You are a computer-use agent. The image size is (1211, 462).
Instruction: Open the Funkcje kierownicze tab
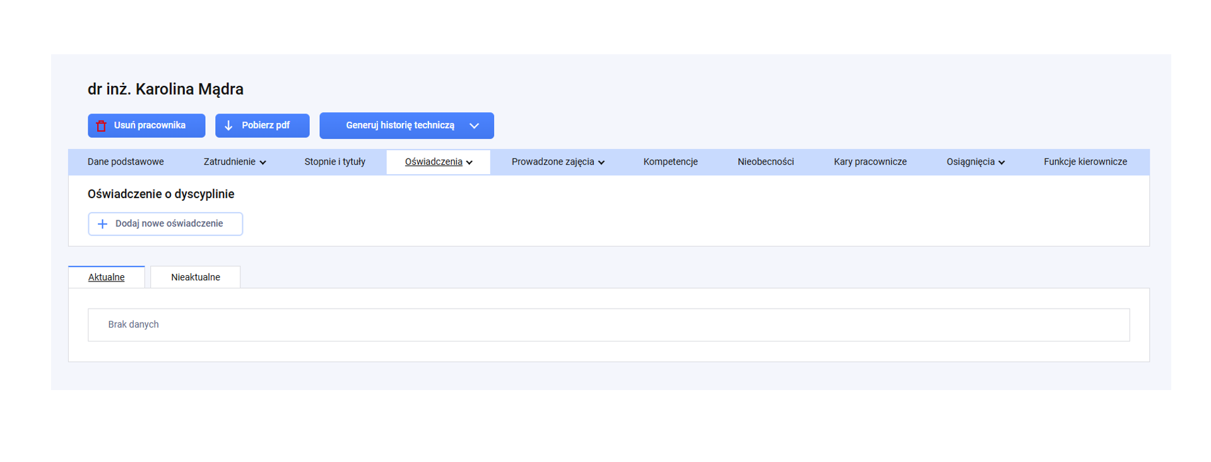pos(1085,162)
